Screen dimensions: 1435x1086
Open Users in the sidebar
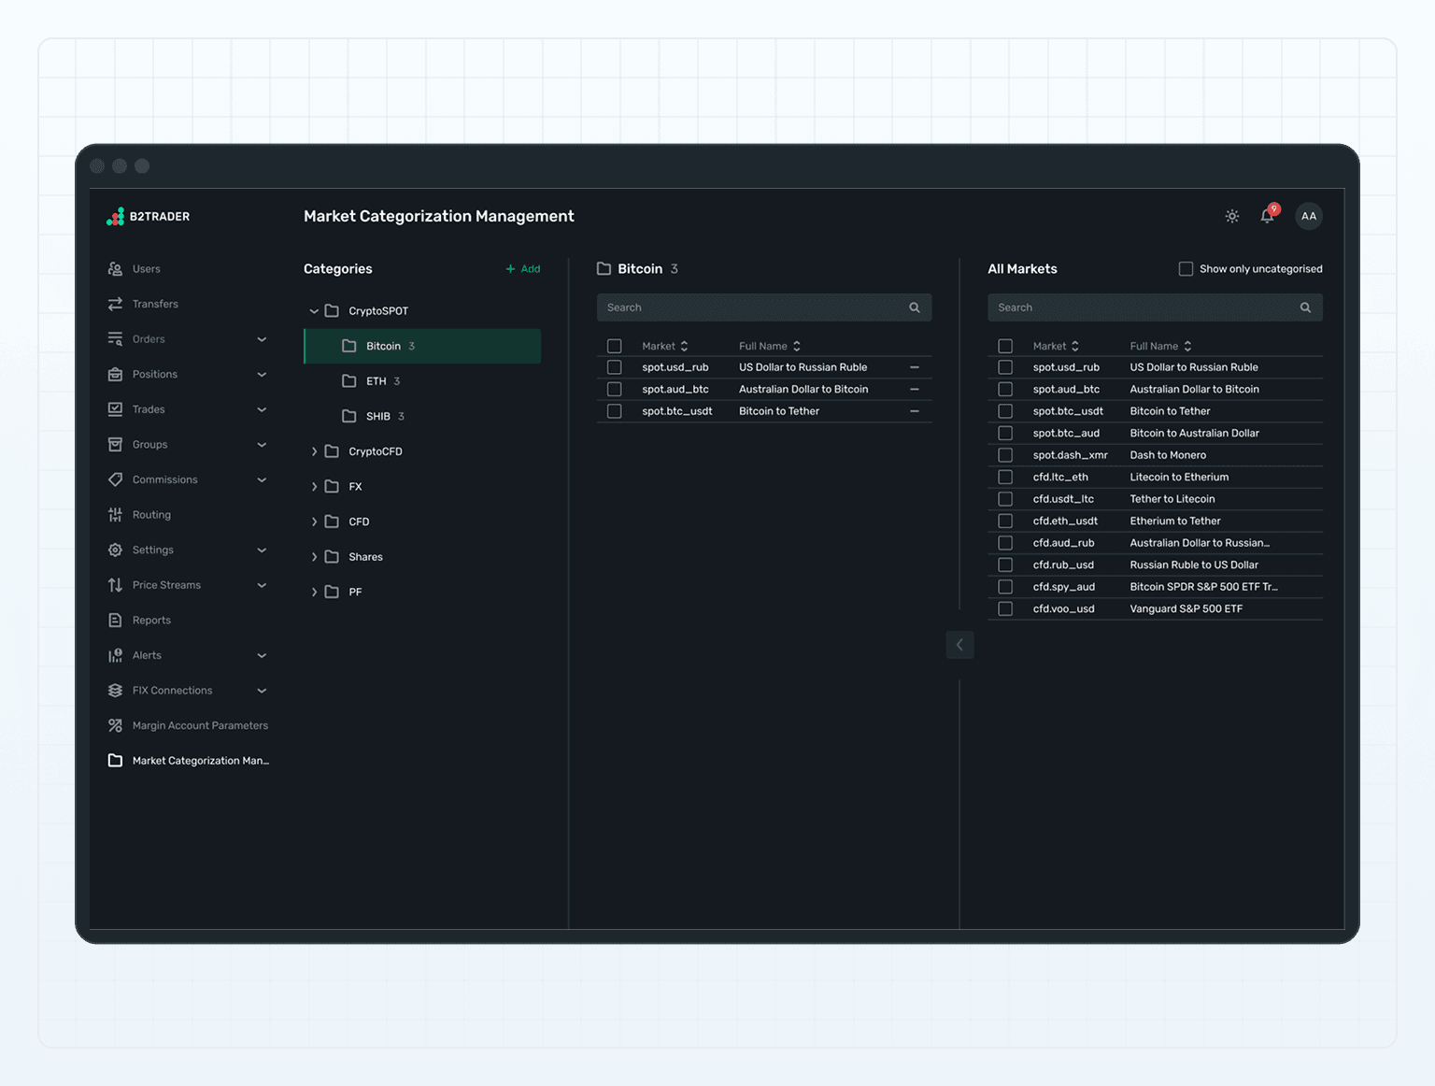(x=146, y=269)
